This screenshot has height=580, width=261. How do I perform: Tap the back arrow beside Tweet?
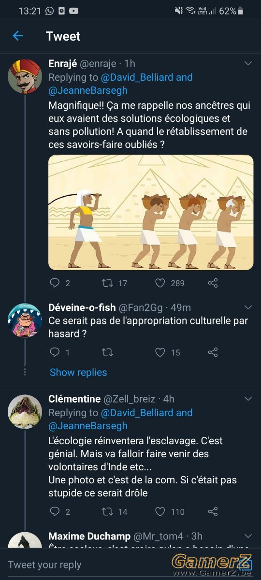18,36
